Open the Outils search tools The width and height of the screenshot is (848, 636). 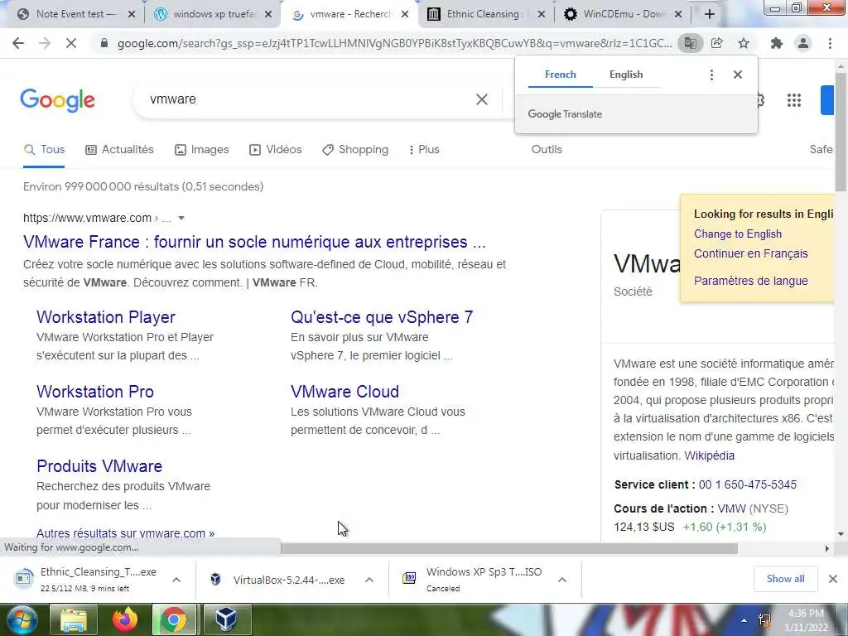[x=547, y=150]
